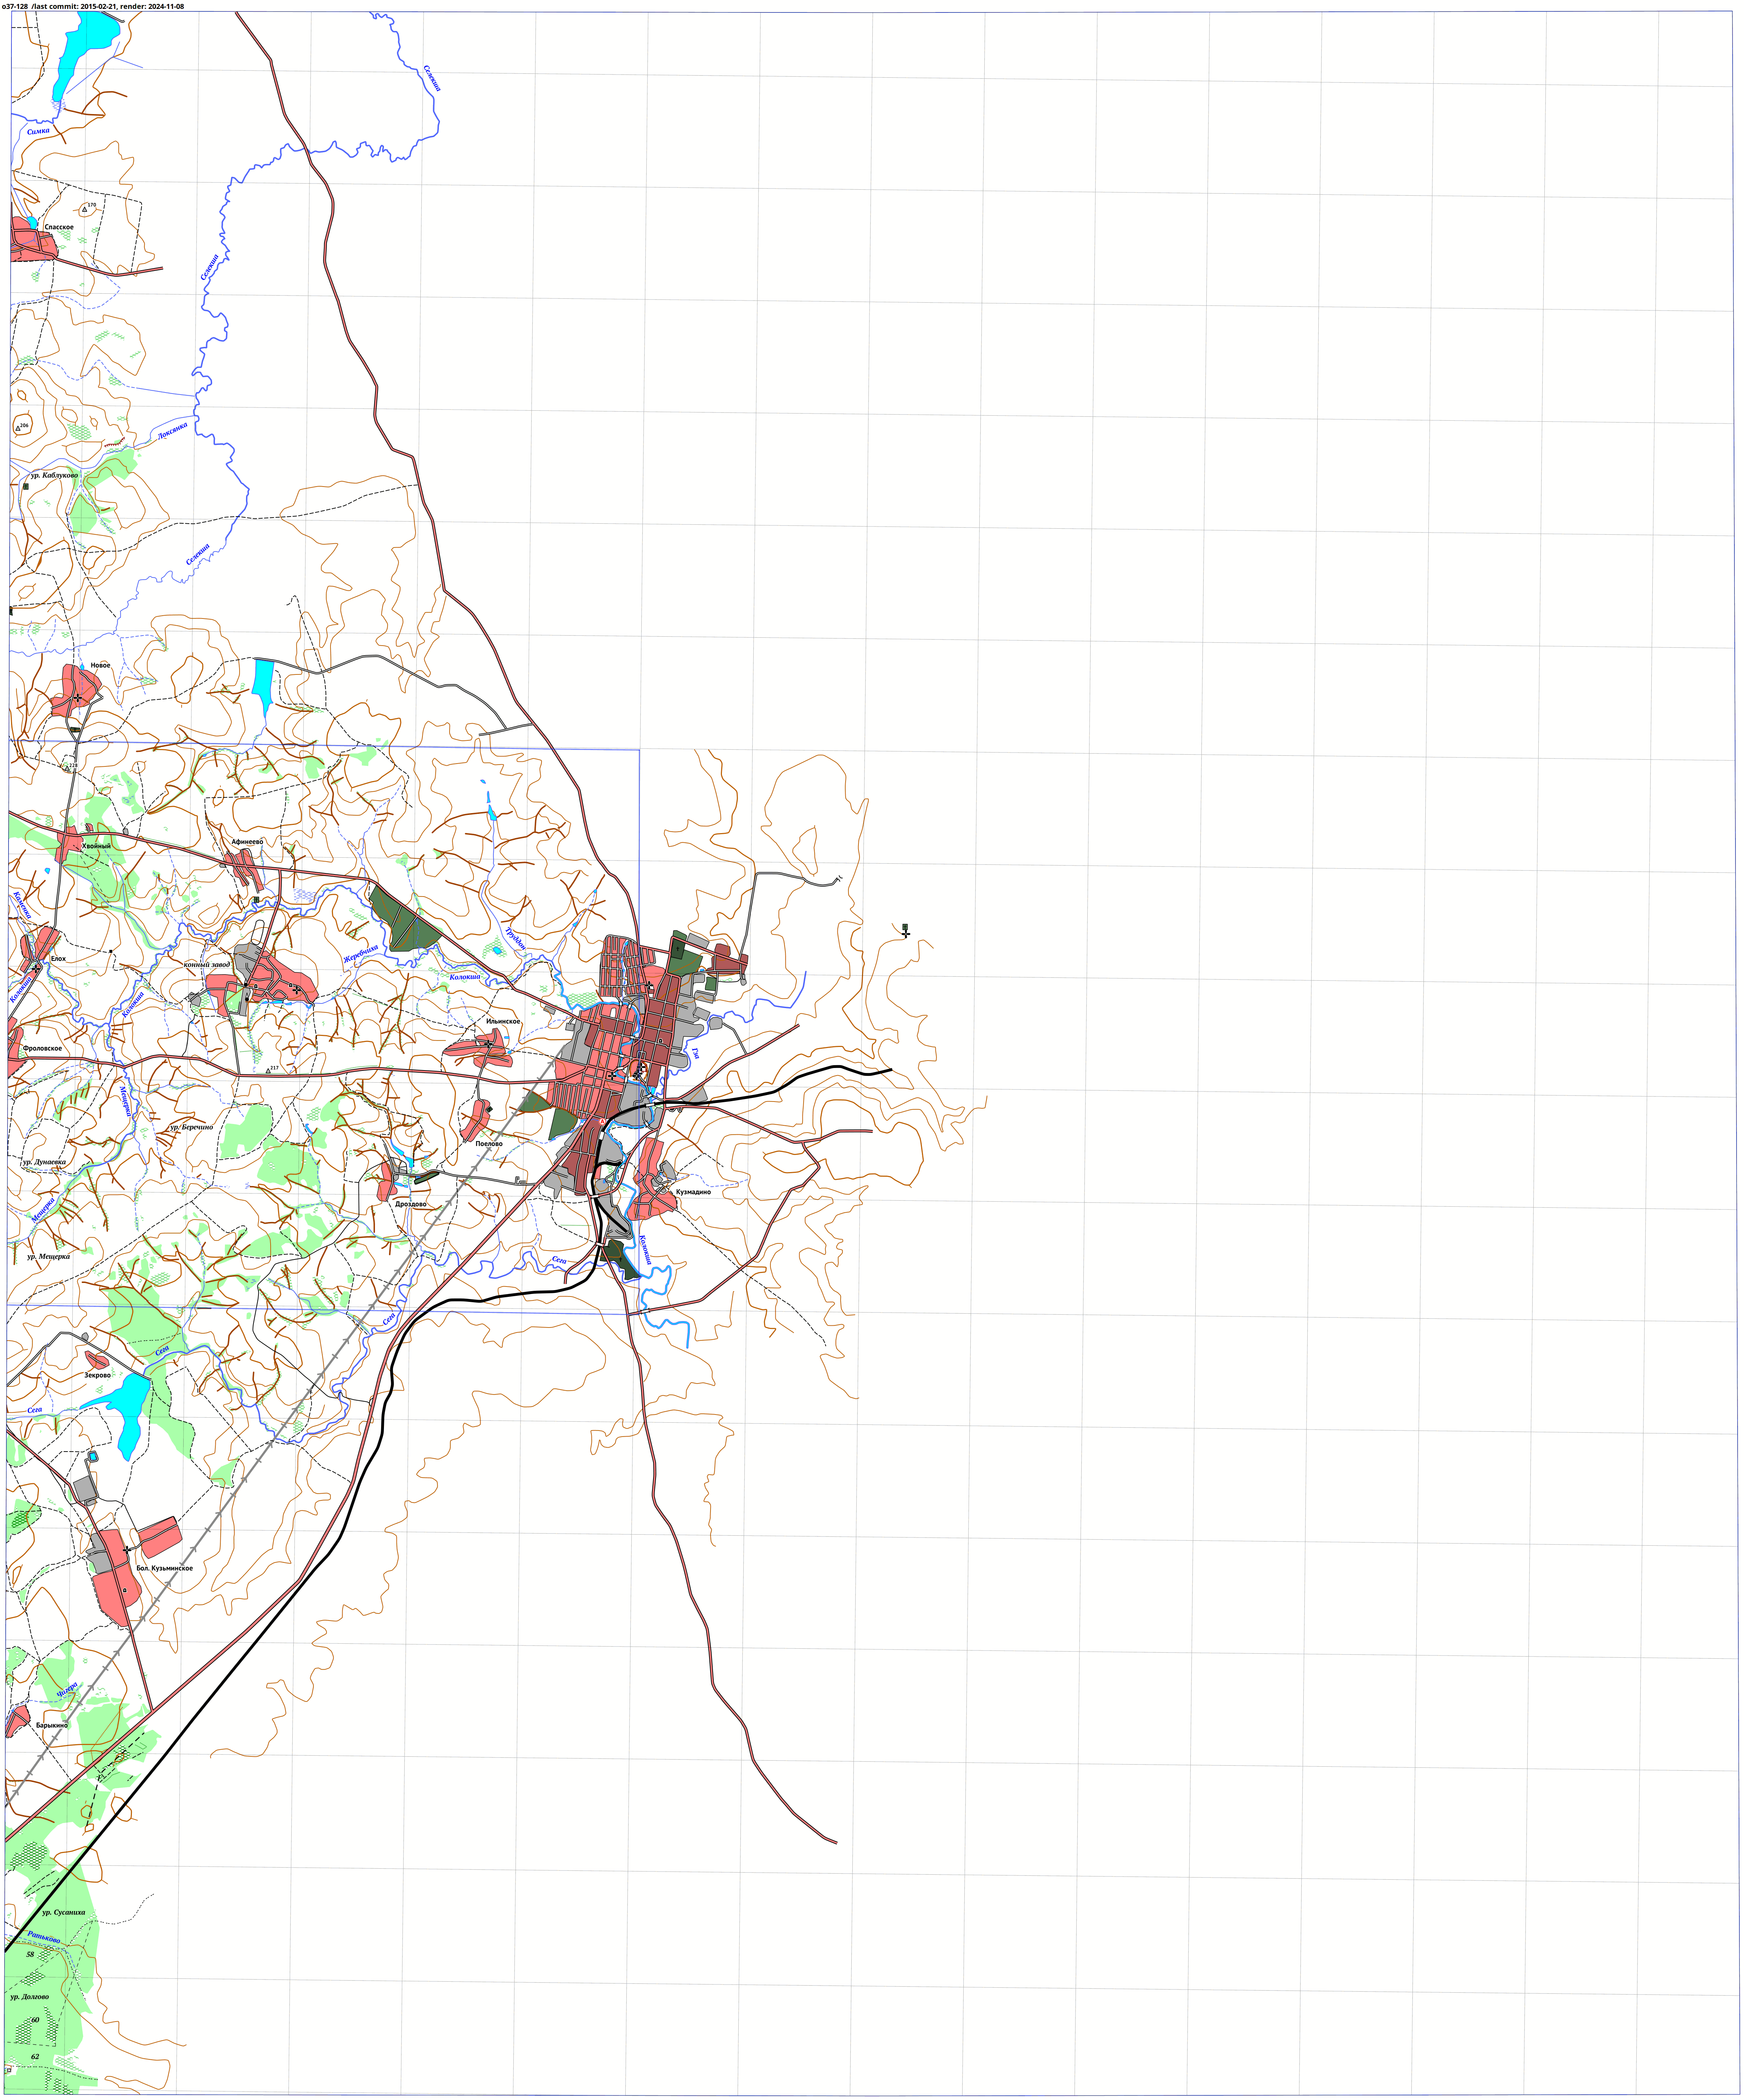Click the Симка river label
Viewport: 1744px width, 2100px height.
pos(38,131)
